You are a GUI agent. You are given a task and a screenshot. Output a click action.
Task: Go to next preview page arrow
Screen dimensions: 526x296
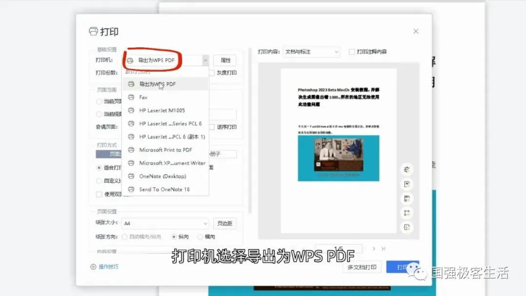pos(374,249)
